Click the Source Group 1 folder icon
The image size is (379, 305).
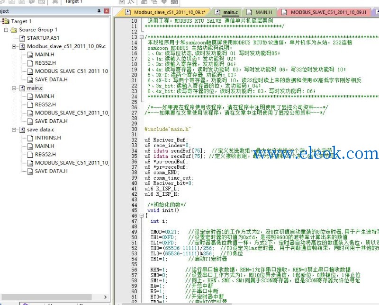pos(14,30)
